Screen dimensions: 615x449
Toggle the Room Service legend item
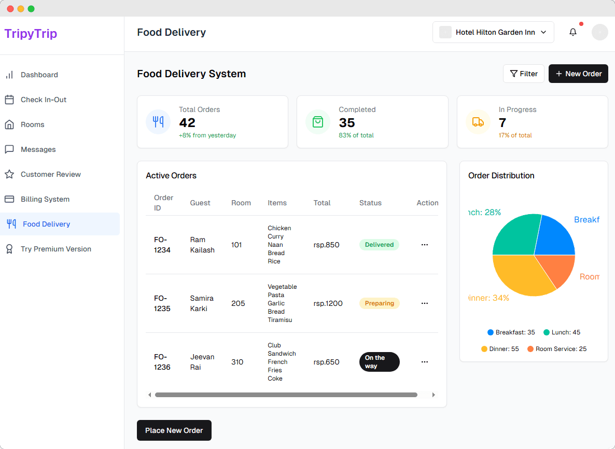click(x=557, y=349)
